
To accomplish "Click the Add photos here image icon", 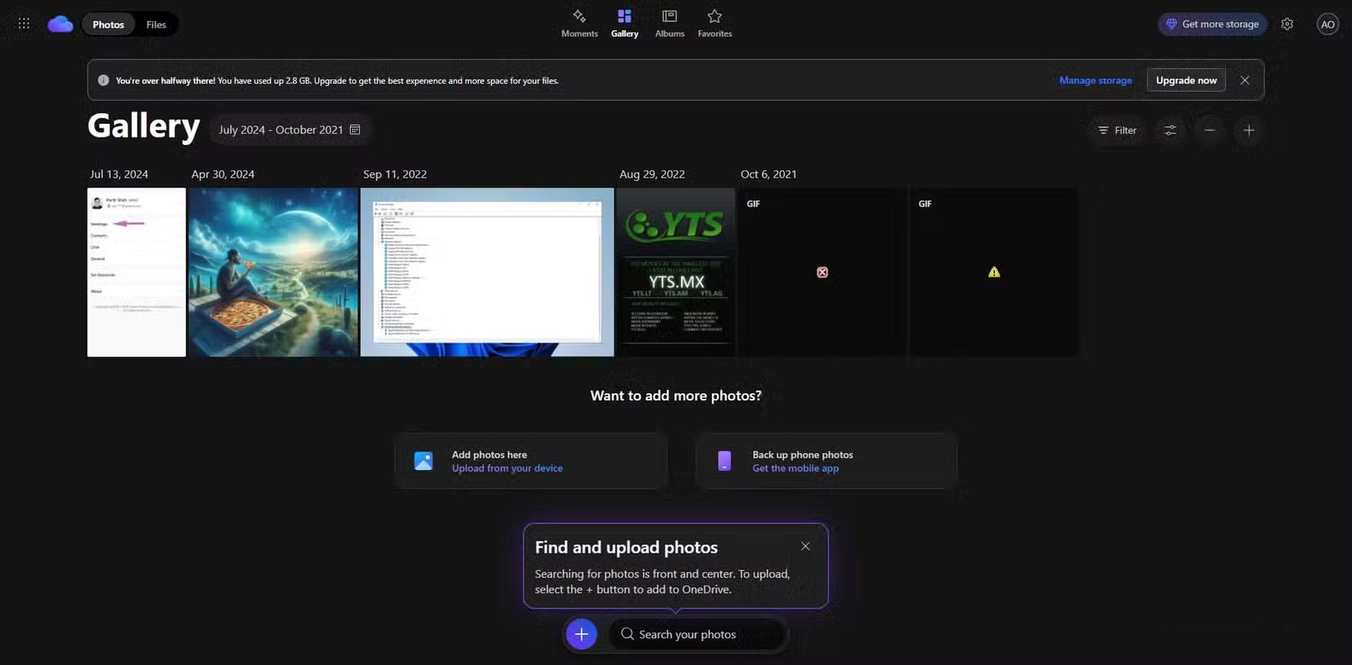I will pyautogui.click(x=424, y=461).
